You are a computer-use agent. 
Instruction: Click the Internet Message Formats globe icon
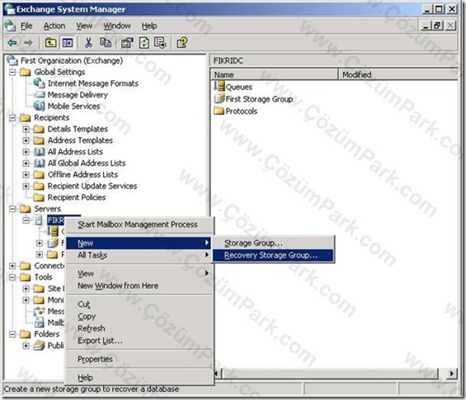[x=40, y=83]
